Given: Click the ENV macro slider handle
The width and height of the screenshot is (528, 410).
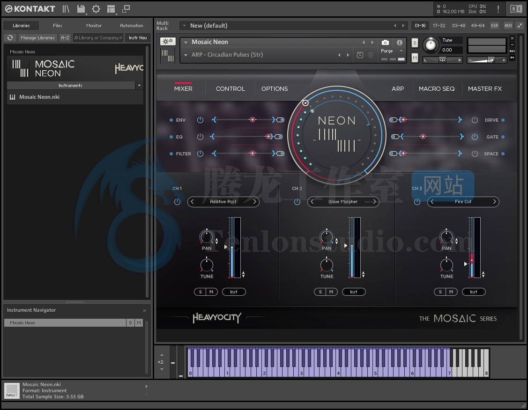Looking at the screenshot, I should coord(252,120).
